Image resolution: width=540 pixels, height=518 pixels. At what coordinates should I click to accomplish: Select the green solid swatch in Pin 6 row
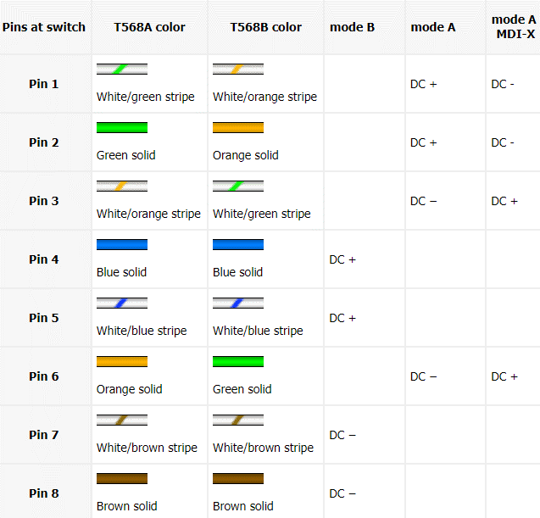238,362
